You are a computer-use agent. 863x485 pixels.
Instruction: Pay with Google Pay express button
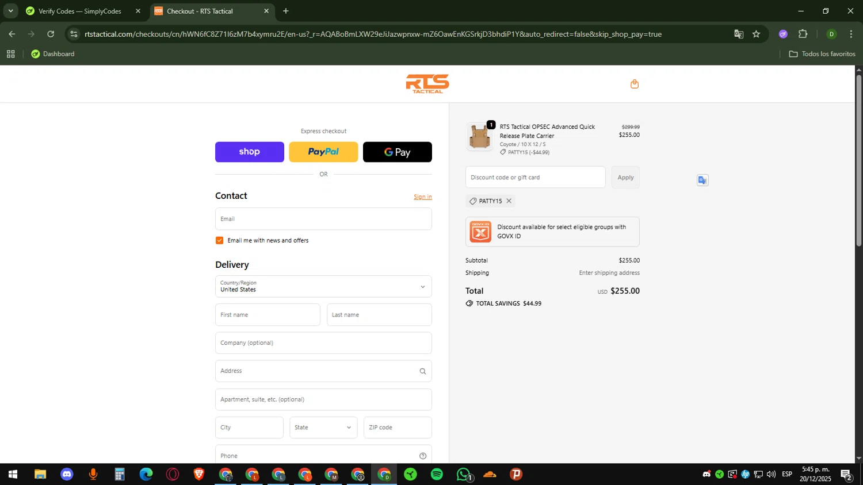click(398, 152)
